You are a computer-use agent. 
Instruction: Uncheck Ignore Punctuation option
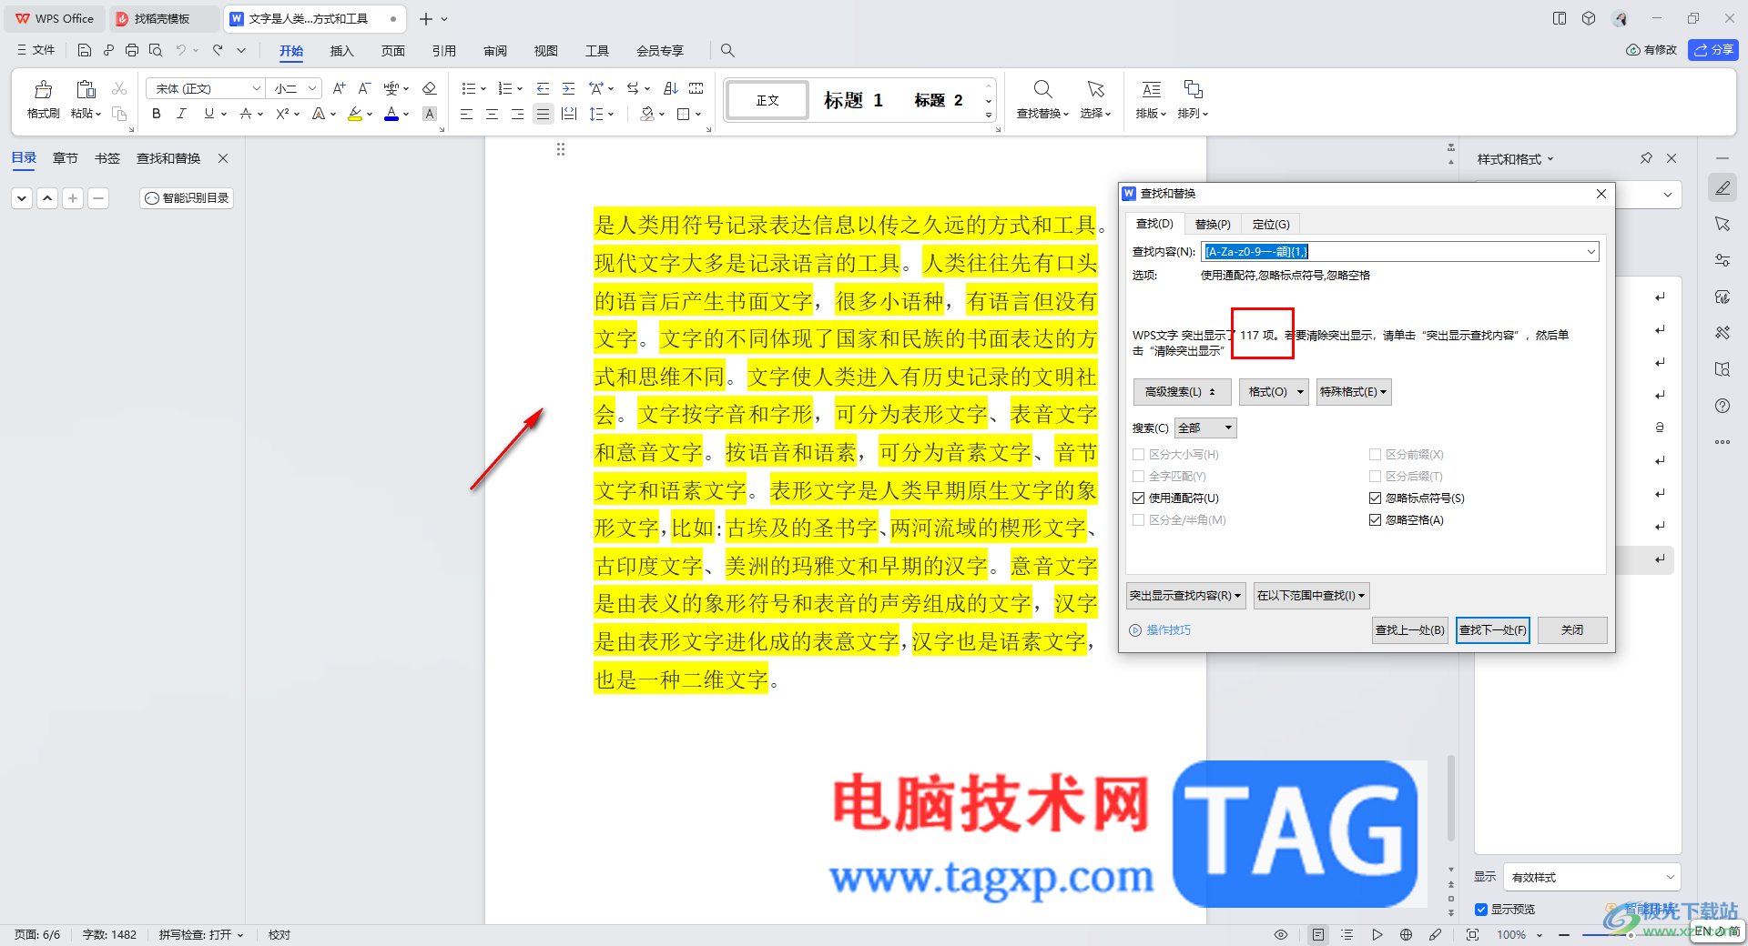coord(1375,498)
